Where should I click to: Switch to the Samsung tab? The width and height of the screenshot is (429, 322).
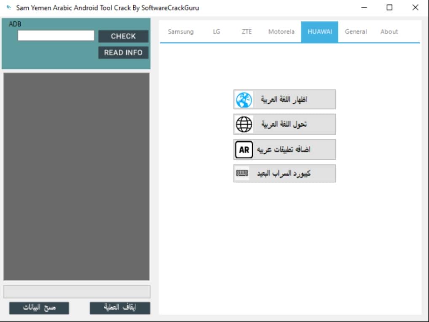point(180,32)
